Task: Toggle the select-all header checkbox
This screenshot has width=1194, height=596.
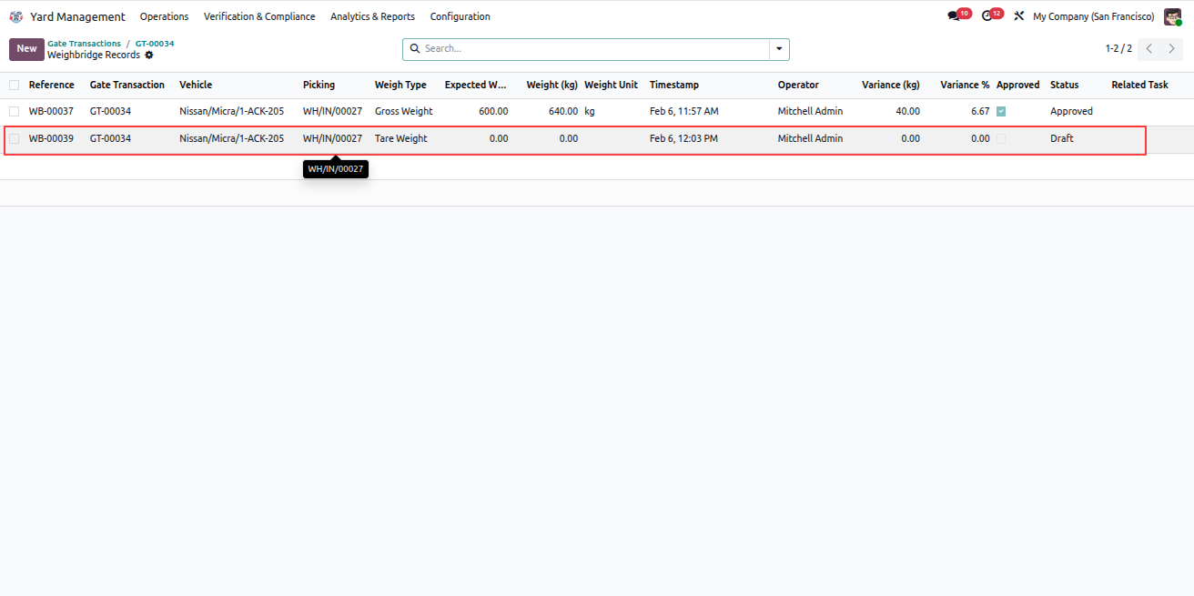Action: [x=14, y=85]
